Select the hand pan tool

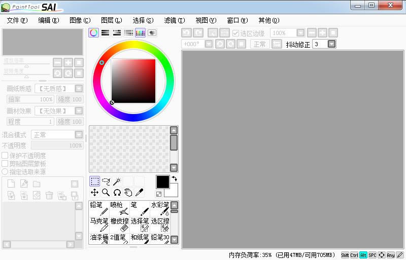tap(128, 193)
